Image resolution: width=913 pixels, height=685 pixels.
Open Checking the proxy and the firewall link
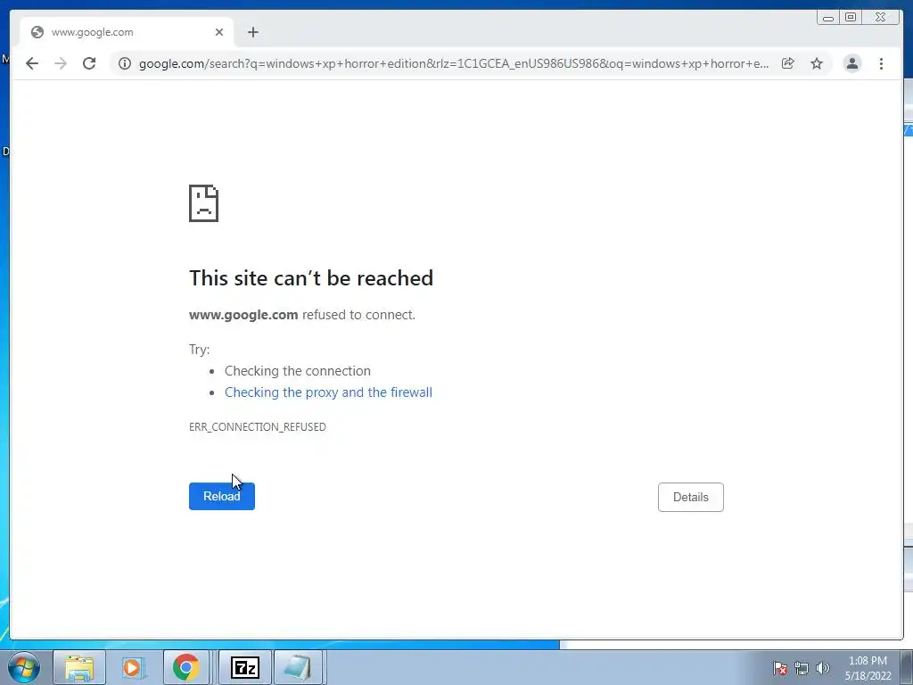tap(328, 392)
